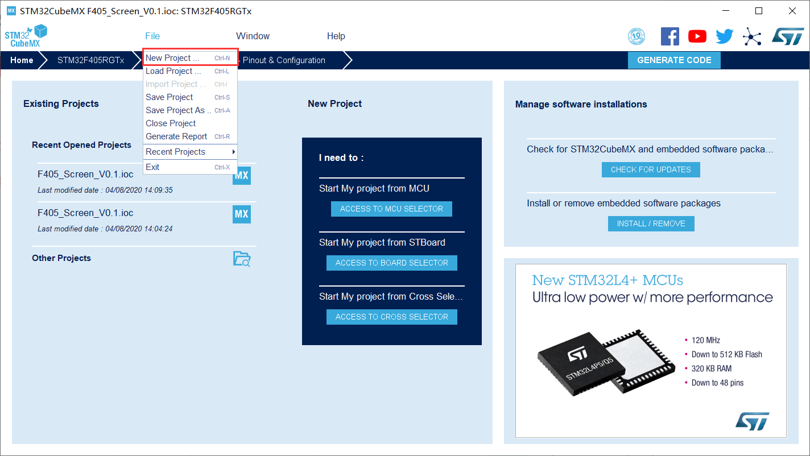Open the Twitter icon link
This screenshot has height=456, width=810.
click(725, 36)
